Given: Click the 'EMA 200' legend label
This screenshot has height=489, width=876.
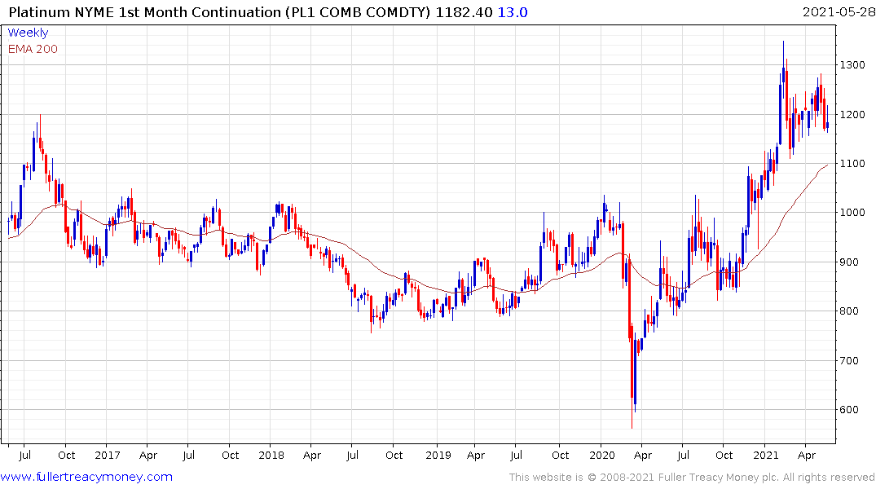Looking at the screenshot, I should pyautogui.click(x=33, y=49).
